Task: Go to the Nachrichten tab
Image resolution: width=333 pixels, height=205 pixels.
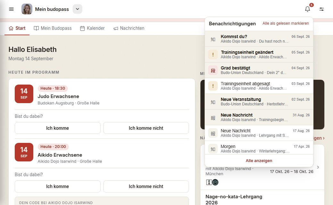Action: [129, 28]
